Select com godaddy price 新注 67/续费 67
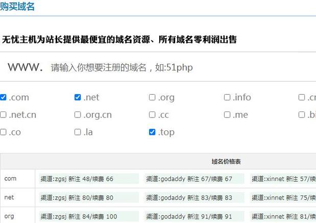 (195, 179)
